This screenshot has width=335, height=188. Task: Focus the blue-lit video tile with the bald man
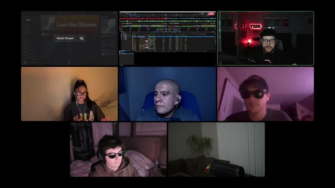click(167, 94)
